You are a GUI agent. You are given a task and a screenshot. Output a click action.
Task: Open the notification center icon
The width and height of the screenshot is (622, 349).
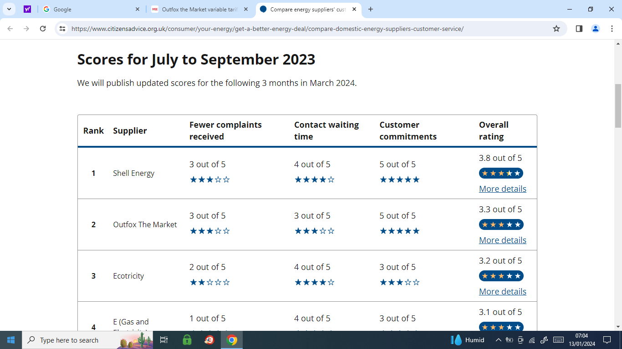[x=607, y=340]
